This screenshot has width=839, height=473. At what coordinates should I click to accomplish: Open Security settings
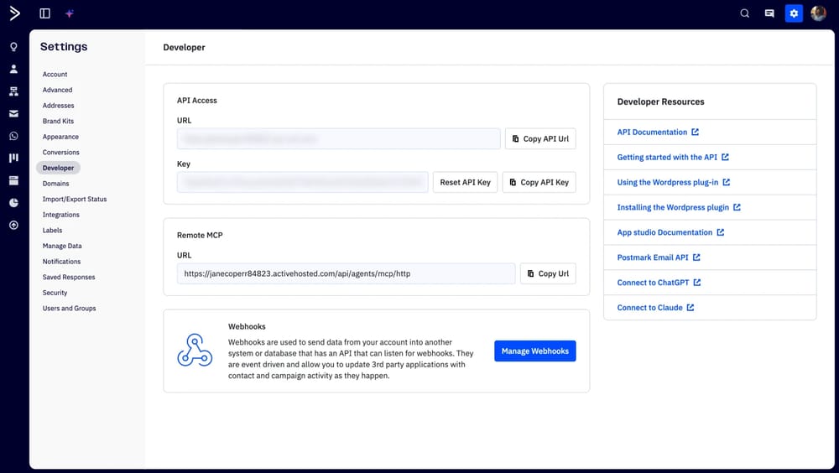coord(55,293)
